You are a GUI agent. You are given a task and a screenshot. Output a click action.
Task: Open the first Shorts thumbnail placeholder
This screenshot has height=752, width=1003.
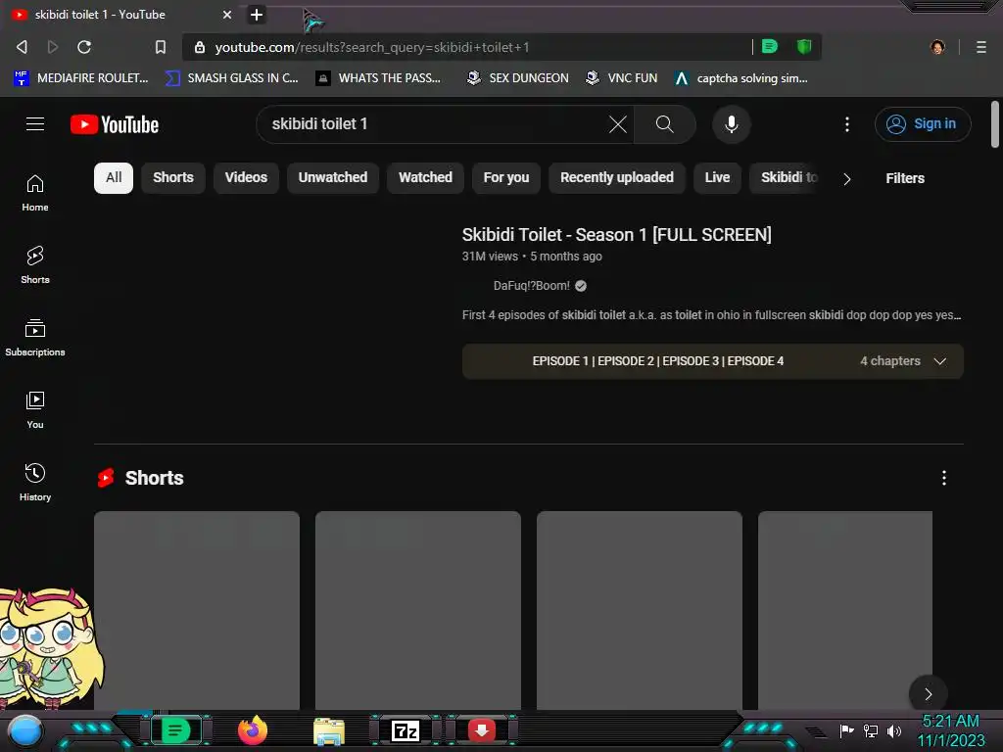196,610
